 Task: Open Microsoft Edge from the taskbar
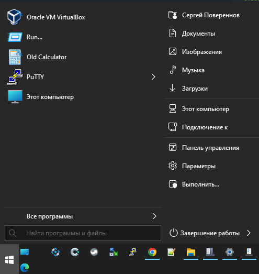25,267
